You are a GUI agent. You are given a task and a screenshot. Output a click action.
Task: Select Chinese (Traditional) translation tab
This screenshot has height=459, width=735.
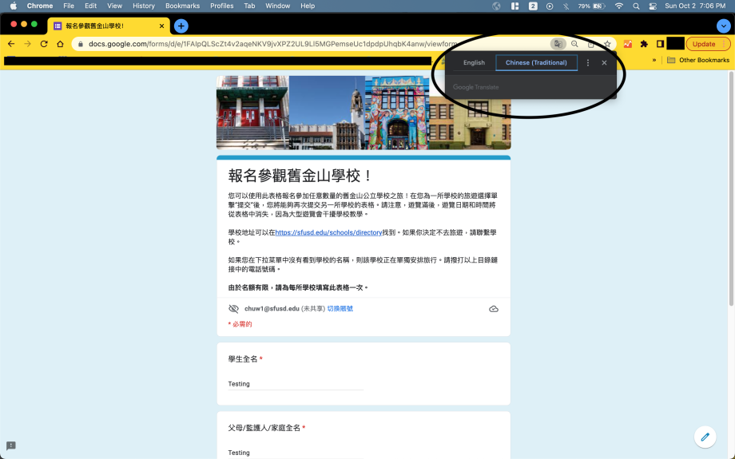point(536,63)
